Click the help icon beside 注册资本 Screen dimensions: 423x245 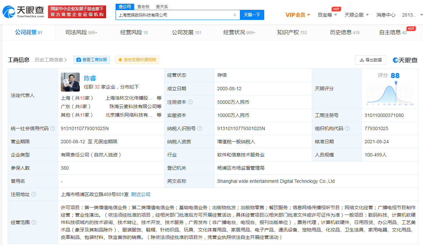[190, 102]
